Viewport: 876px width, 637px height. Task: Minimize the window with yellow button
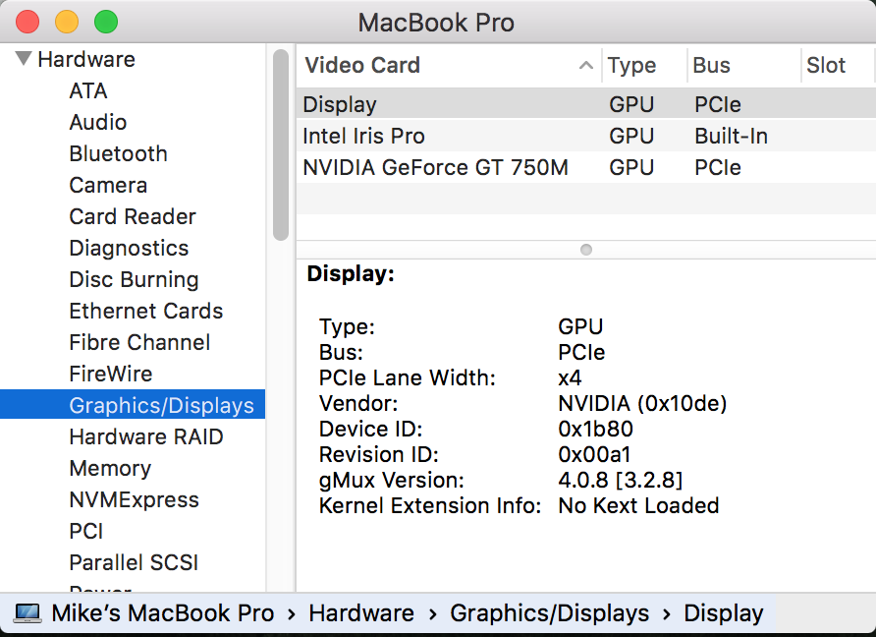point(67,23)
